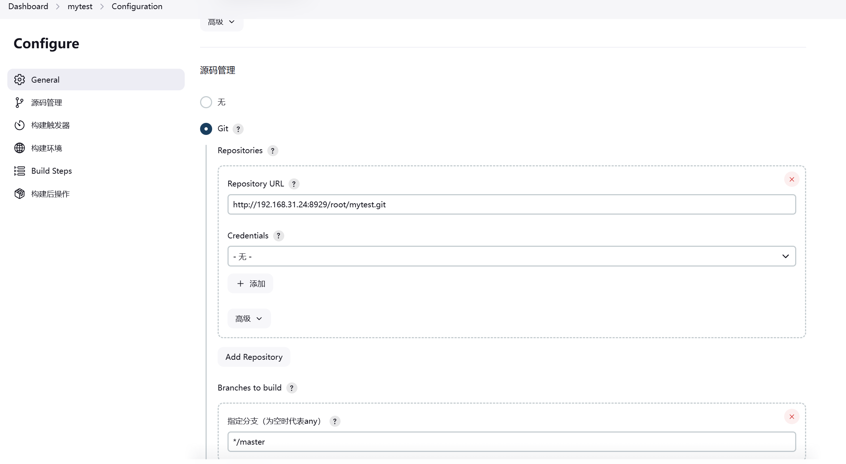Screen dimensions: 846x464
Task: Open the Credentials dropdown
Action: tap(512, 256)
